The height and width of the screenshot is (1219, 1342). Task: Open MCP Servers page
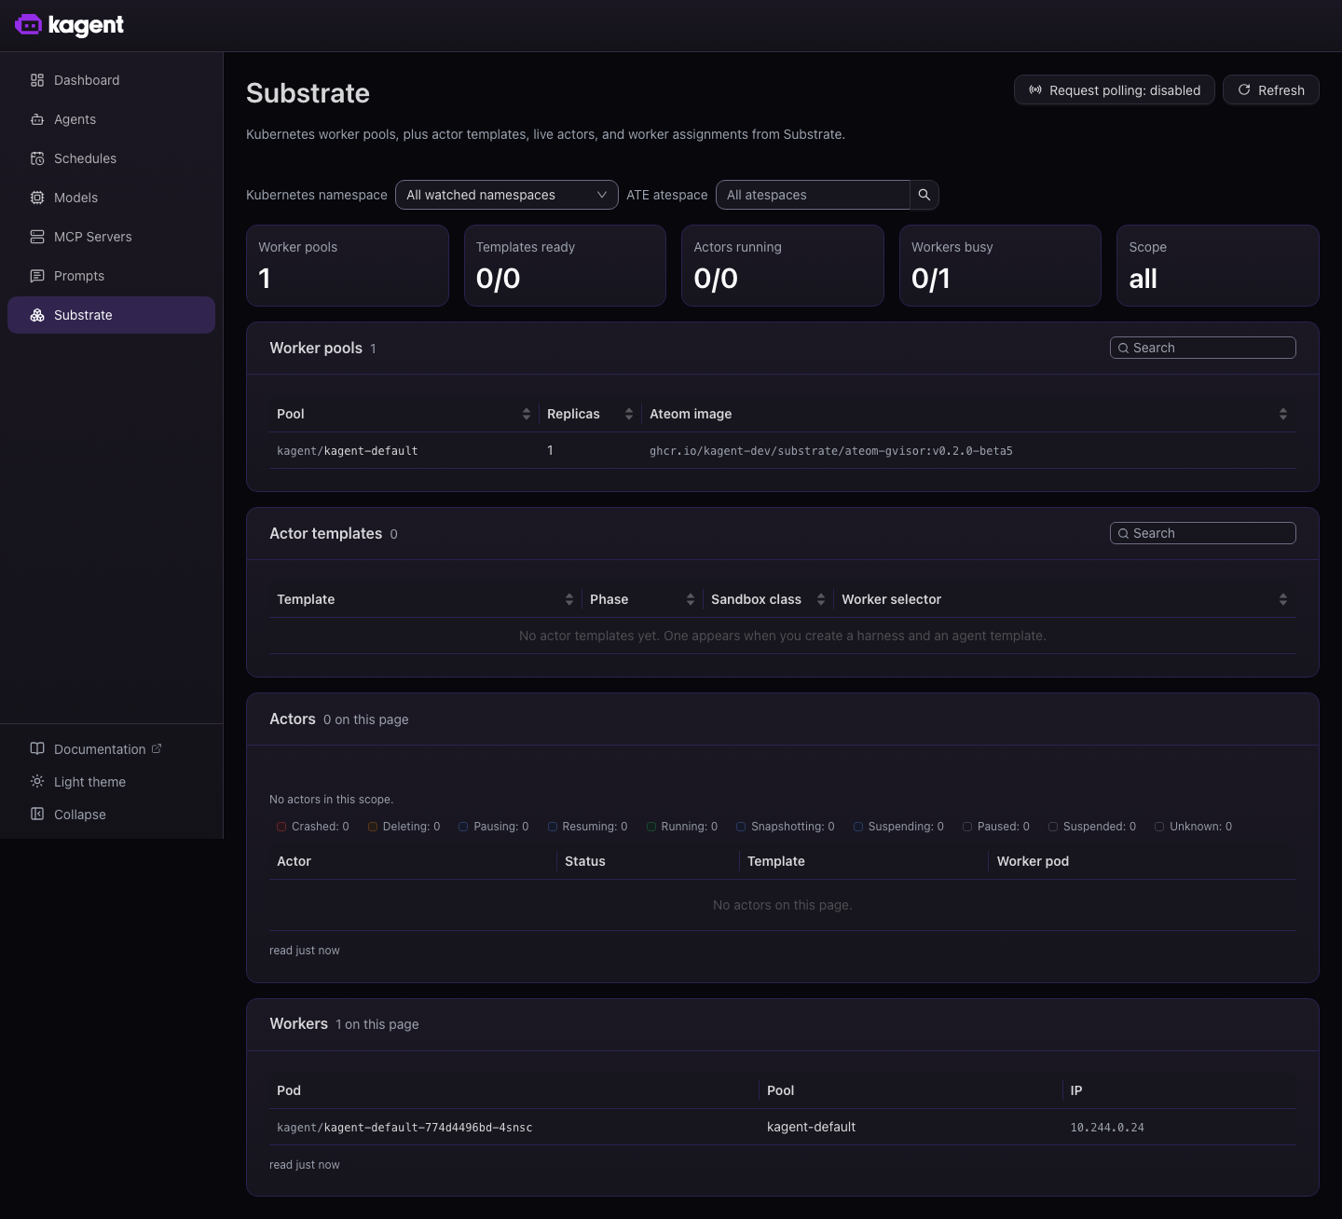(111, 237)
